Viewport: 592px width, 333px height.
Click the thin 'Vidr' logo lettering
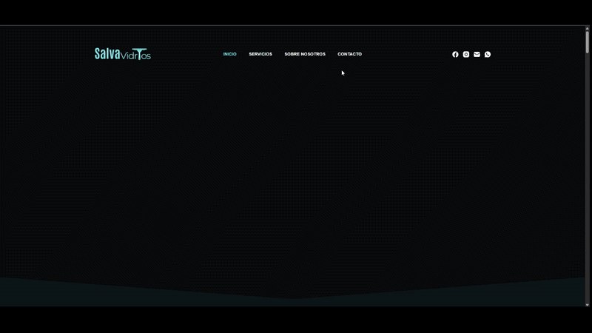(x=127, y=55)
